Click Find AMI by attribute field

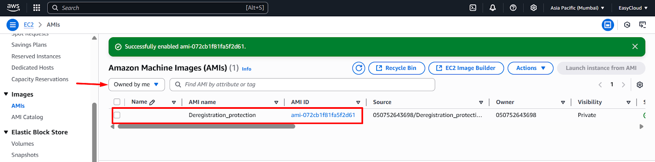click(302, 85)
